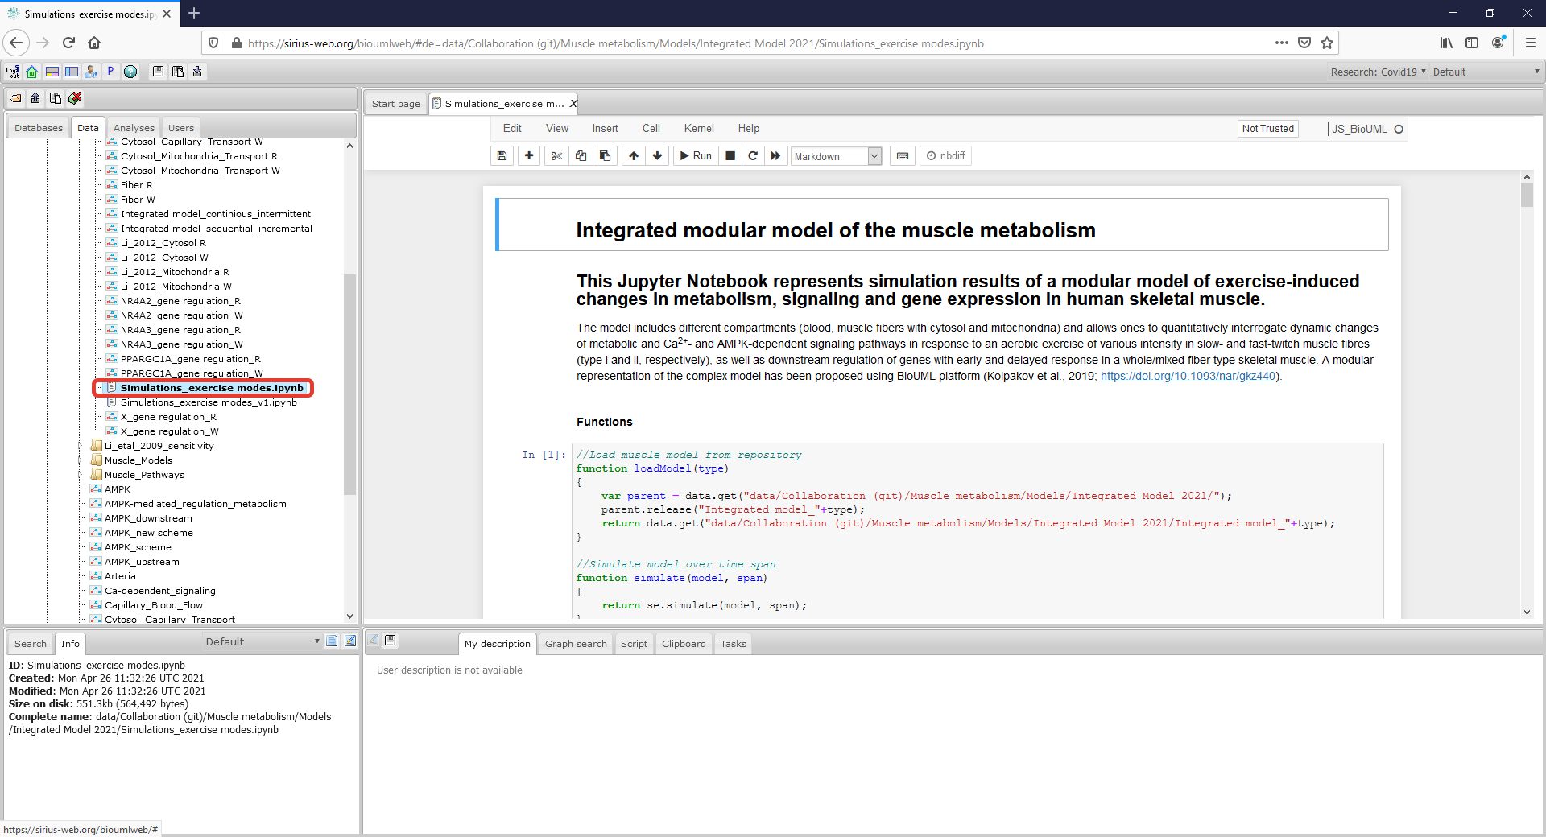
Task: Open the Jupyter Edit menu
Action: click(512, 129)
